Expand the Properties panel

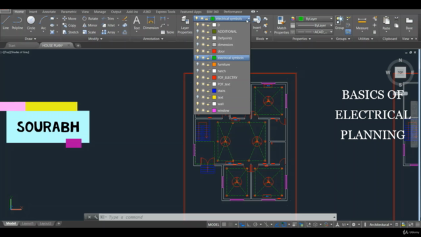tap(301, 39)
